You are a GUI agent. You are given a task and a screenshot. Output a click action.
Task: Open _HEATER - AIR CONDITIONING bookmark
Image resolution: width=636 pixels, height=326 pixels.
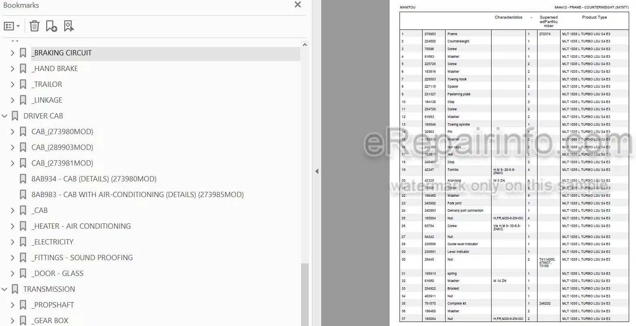81,226
